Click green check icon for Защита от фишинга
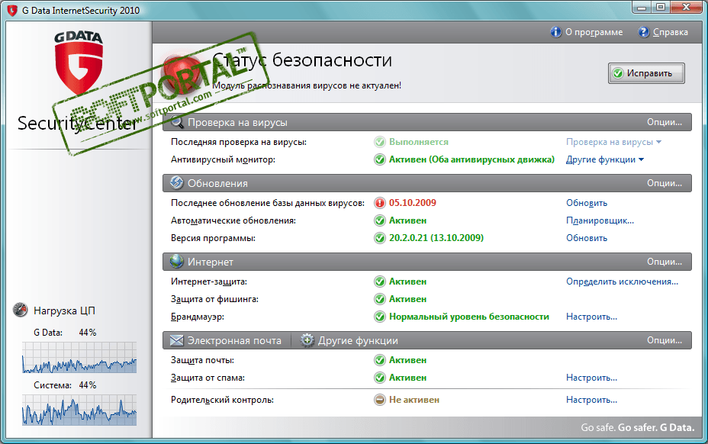708x444 pixels. pyautogui.click(x=380, y=299)
